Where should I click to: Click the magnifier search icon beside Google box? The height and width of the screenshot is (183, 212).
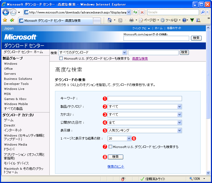(x=203, y=12)
